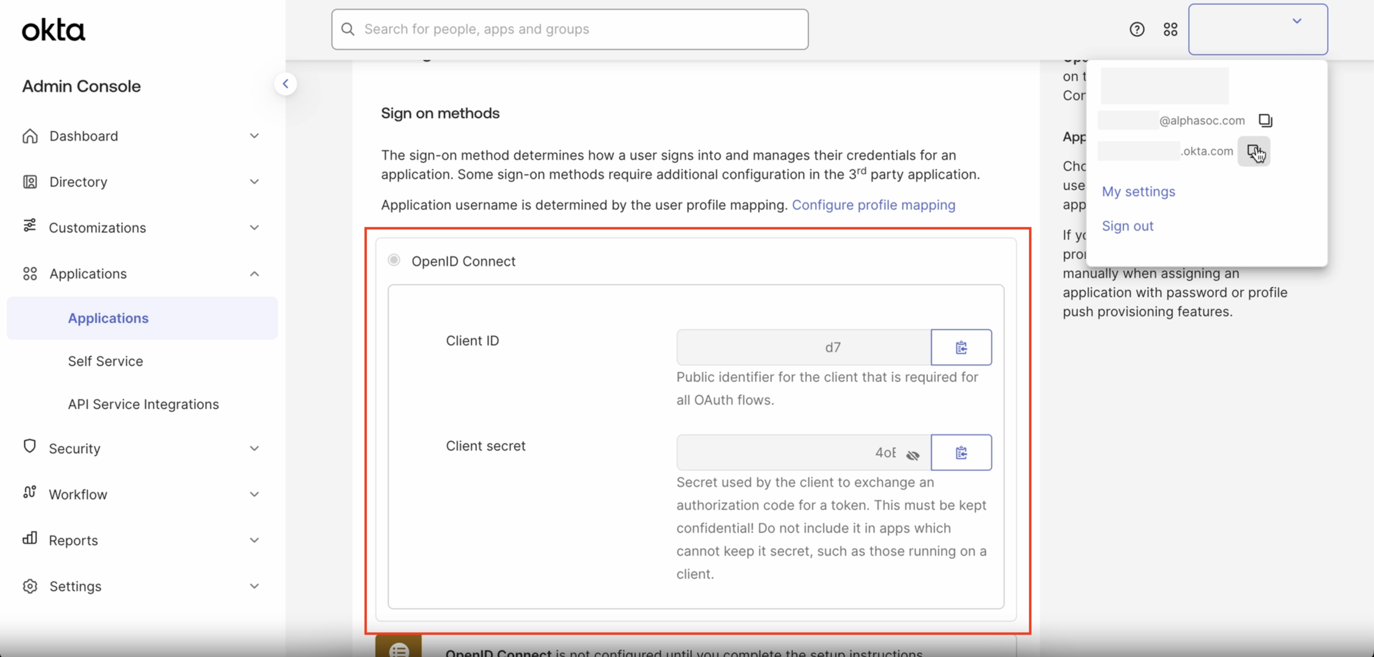Open the user account dropdown
This screenshot has height=657, width=1374.
point(1257,29)
